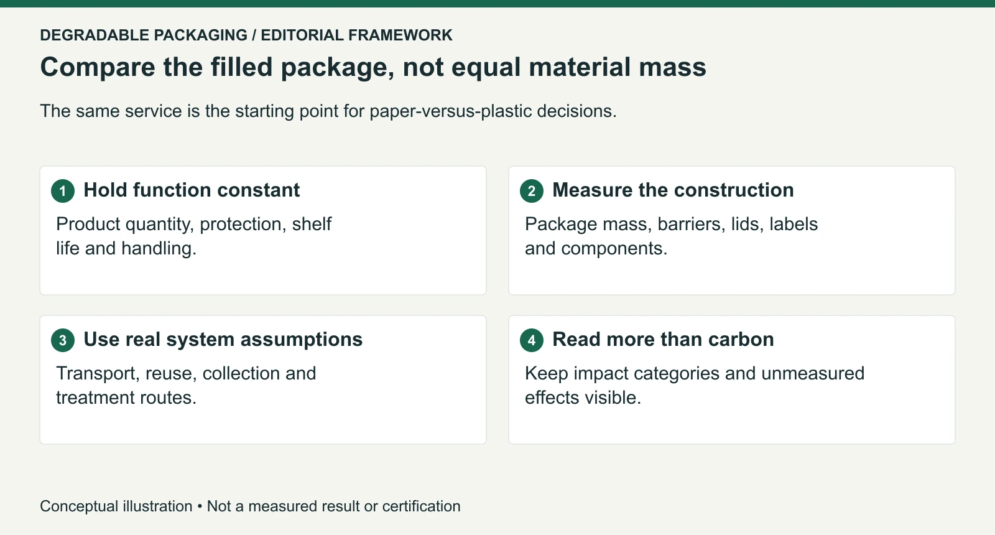The width and height of the screenshot is (995, 535).
Task: Click the "Measure the construction" heading
Action: coord(673,190)
